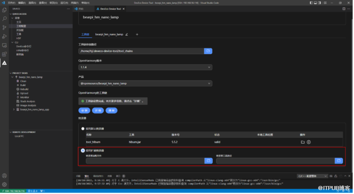Collapse the REMOTE DEVELOPMENT section

(11, 132)
